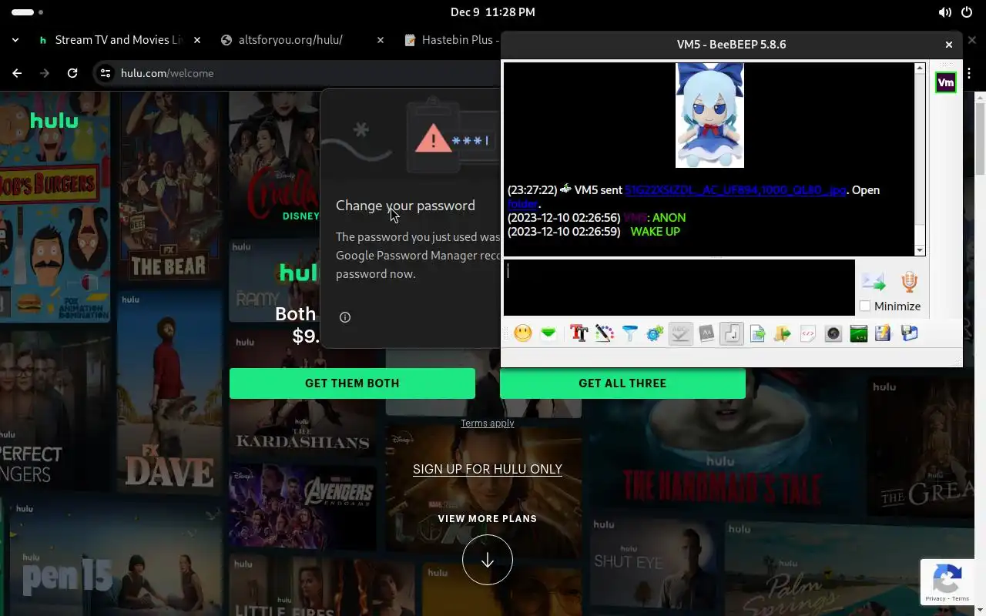Click the chat scrollbar up arrow
The height and width of the screenshot is (616, 986).
pyautogui.click(x=919, y=69)
